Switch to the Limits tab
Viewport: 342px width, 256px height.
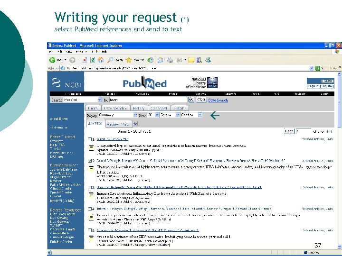[x=93, y=108]
